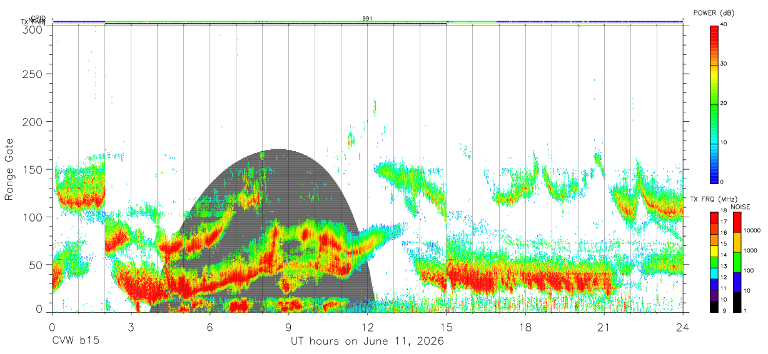Click the 21 hour tick label on UT axis
This screenshot has width=768, height=354.
pyautogui.click(x=604, y=328)
